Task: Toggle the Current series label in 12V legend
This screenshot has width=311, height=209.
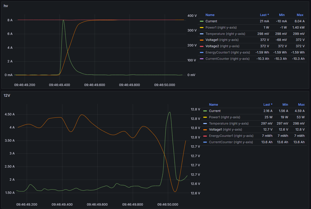Action: tap(215, 111)
